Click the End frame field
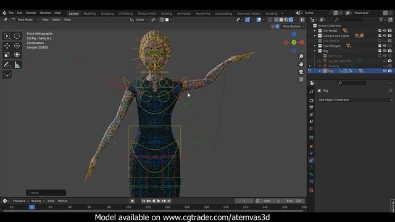 (294, 201)
